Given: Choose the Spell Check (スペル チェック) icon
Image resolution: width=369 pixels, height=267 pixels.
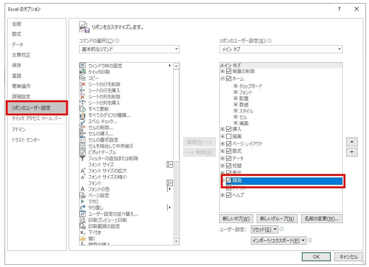Looking at the screenshot, I should [82, 121].
